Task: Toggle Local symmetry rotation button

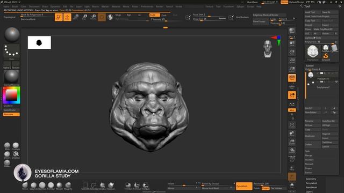Action: [292, 95]
